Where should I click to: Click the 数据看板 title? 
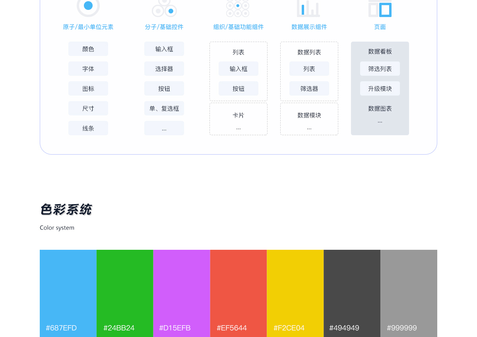pyautogui.click(x=380, y=51)
